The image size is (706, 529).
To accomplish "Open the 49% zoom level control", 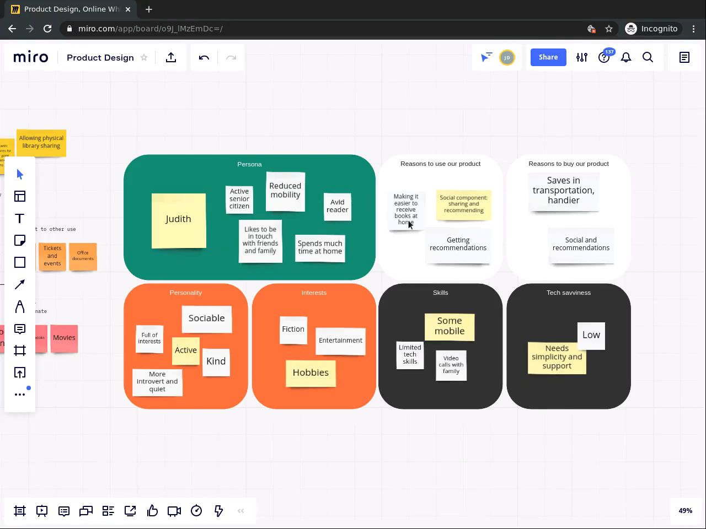I will (686, 511).
